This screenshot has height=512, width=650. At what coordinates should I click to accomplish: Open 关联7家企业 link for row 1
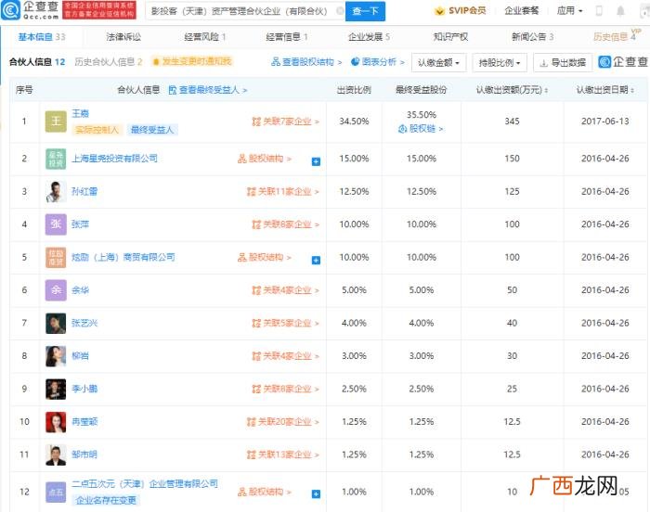[x=286, y=122]
